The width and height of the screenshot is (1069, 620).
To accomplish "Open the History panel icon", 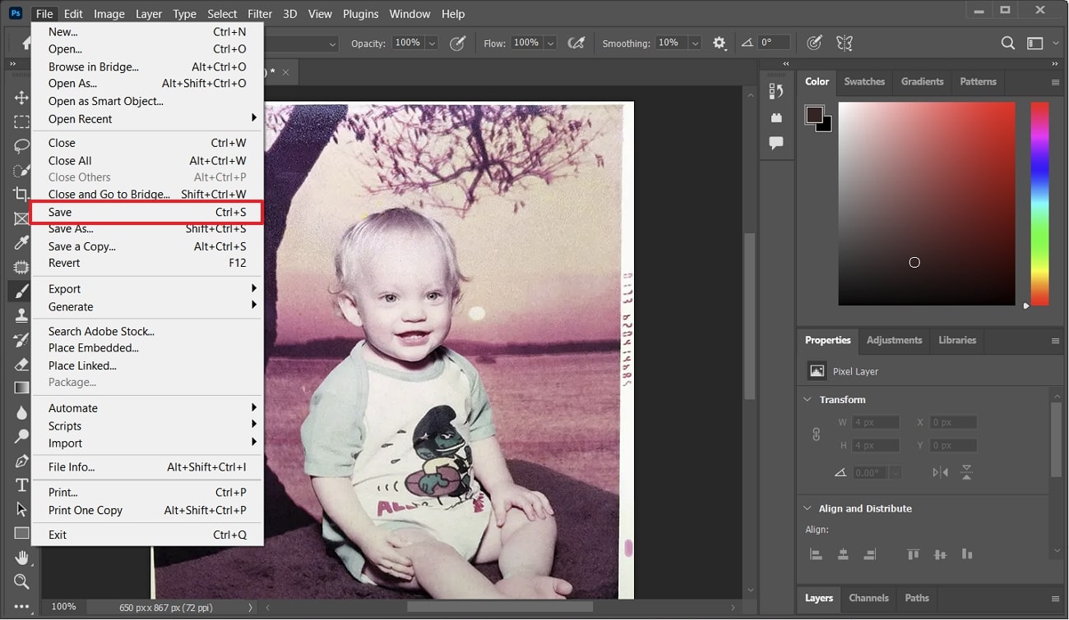I will (776, 91).
